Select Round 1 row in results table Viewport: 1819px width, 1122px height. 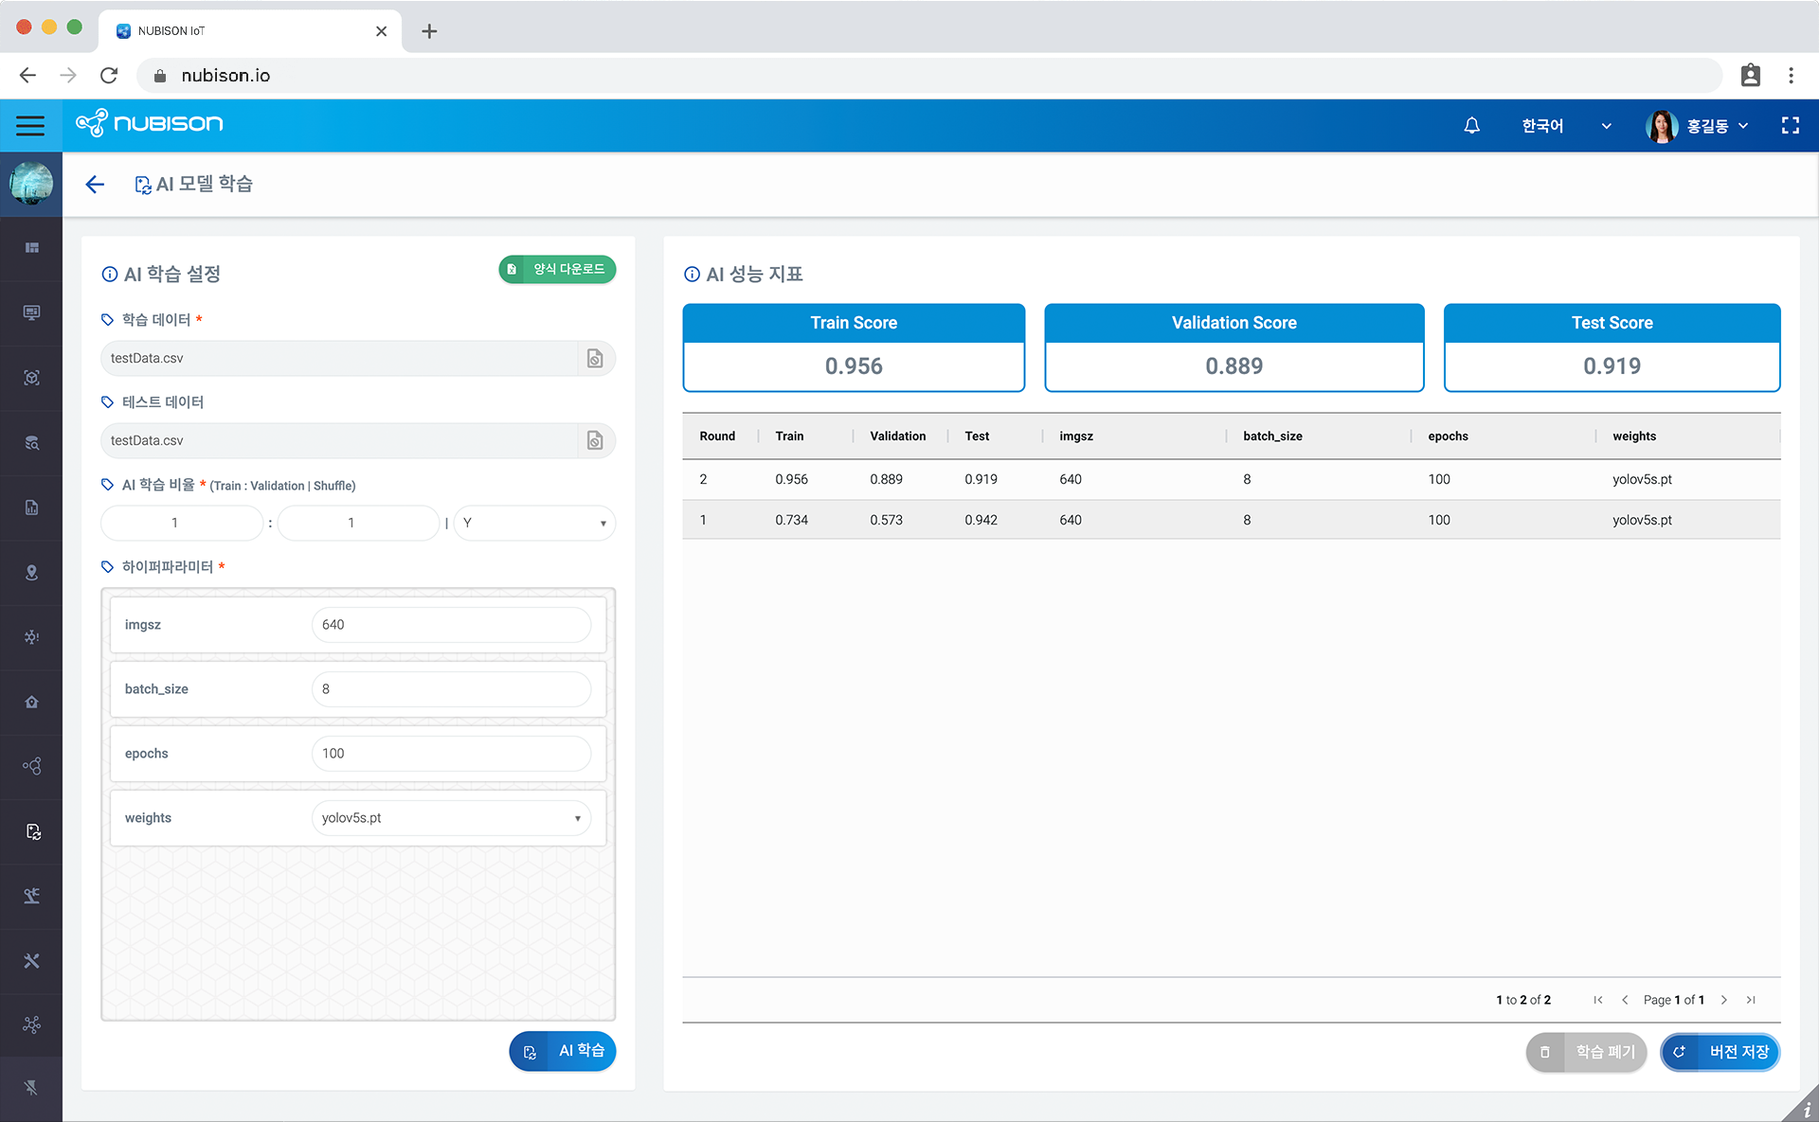1230,520
